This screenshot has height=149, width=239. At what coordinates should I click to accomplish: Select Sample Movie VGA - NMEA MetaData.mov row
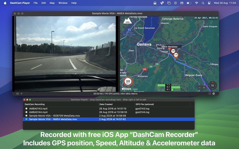pyautogui.click(x=108, y=119)
